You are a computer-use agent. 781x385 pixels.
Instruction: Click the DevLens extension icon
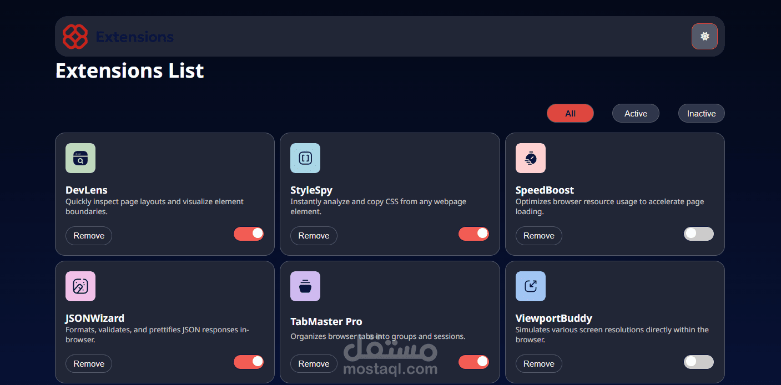[80, 158]
